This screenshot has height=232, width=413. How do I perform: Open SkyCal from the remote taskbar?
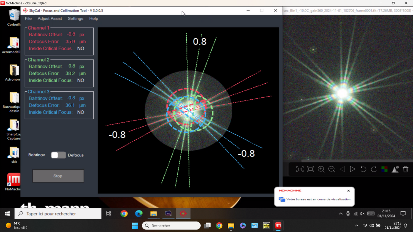click(x=183, y=214)
